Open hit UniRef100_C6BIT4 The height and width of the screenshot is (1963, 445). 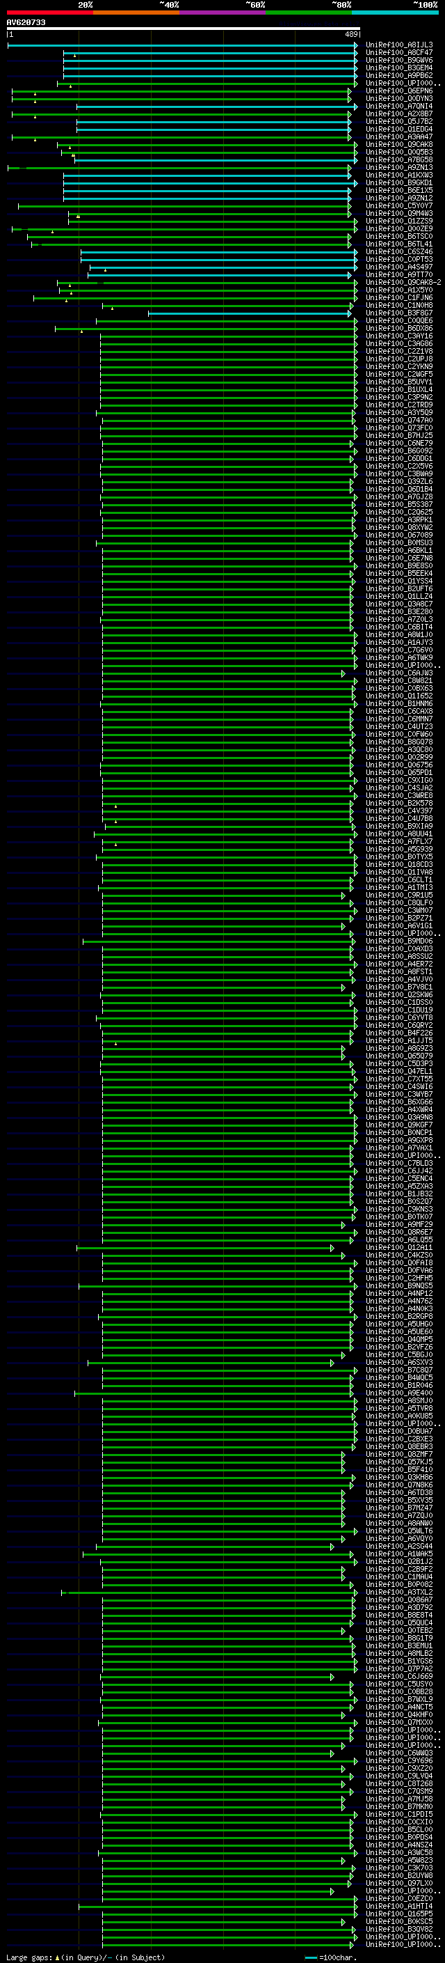click(399, 627)
